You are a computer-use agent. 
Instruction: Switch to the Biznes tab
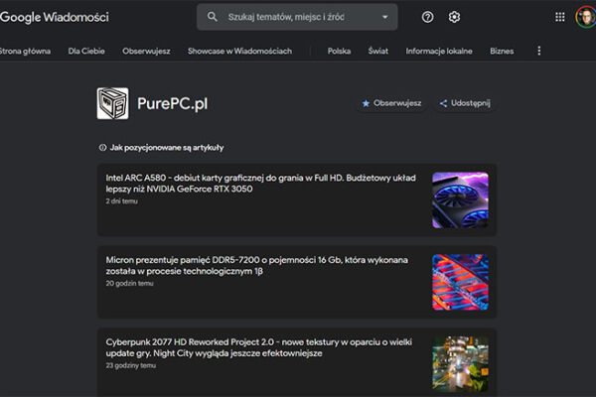pyautogui.click(x=502, y=51)
